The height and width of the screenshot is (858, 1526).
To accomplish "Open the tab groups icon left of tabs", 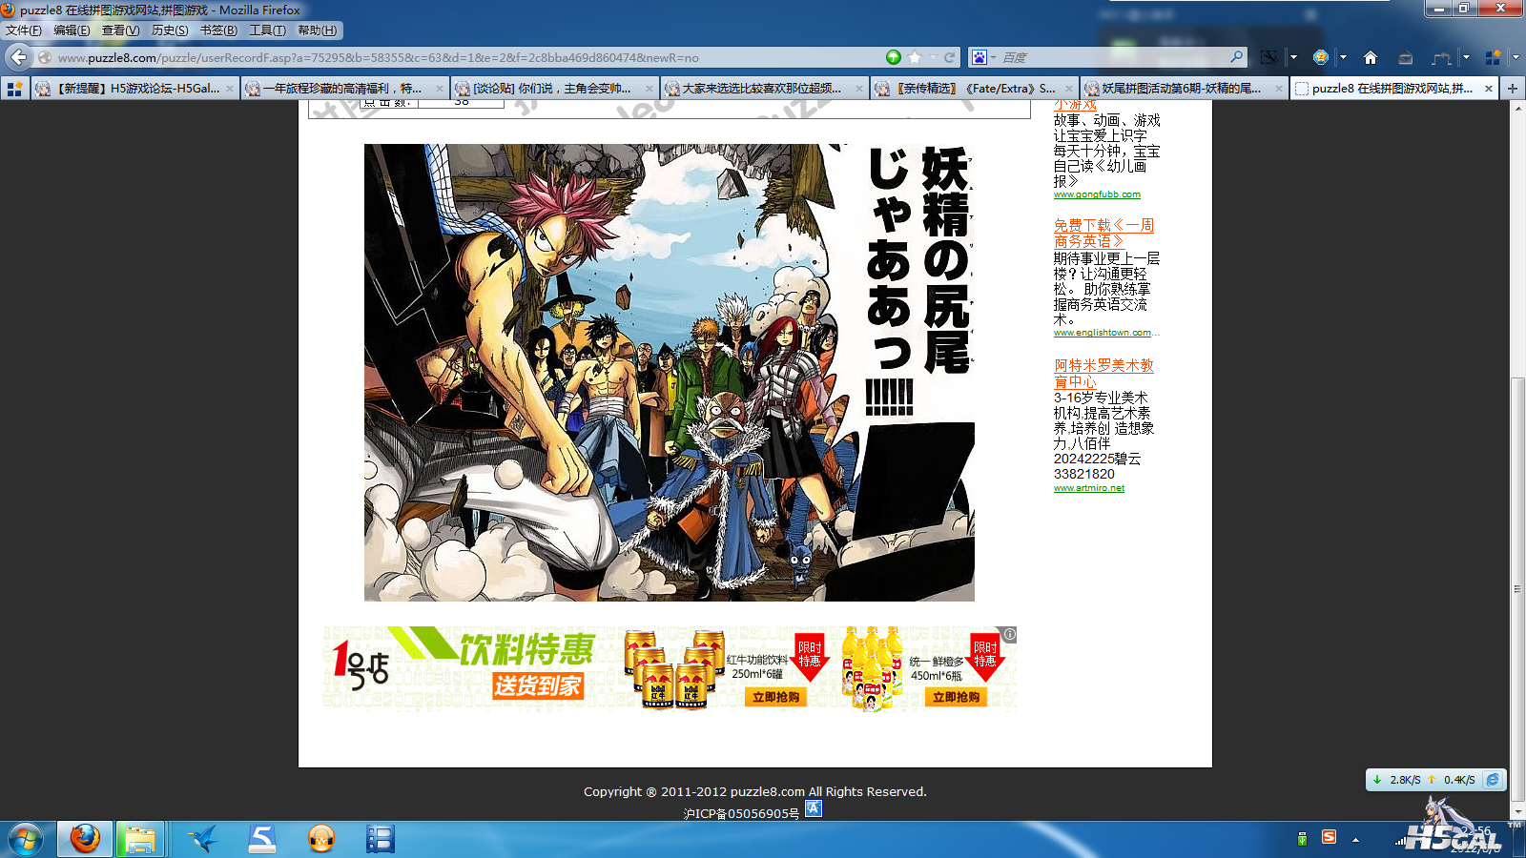I will click(x=14, y=89).
